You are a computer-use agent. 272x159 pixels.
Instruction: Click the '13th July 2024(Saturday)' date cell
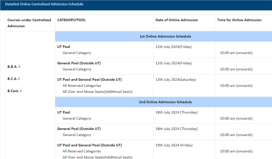pos(176,79)
